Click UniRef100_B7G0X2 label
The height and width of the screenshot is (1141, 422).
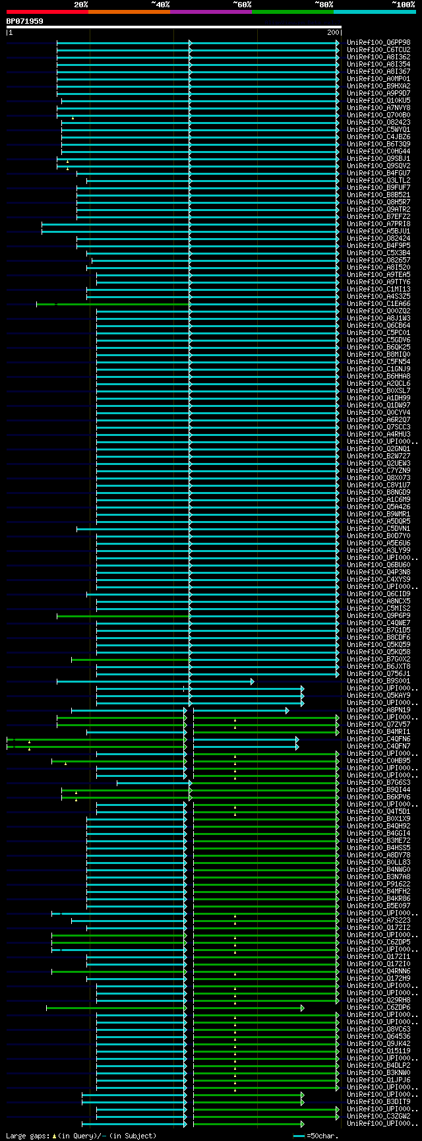pyautogui.click(x=378, y=659)
